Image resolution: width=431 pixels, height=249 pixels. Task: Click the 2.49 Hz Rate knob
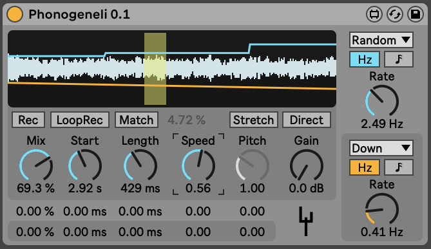382,101
